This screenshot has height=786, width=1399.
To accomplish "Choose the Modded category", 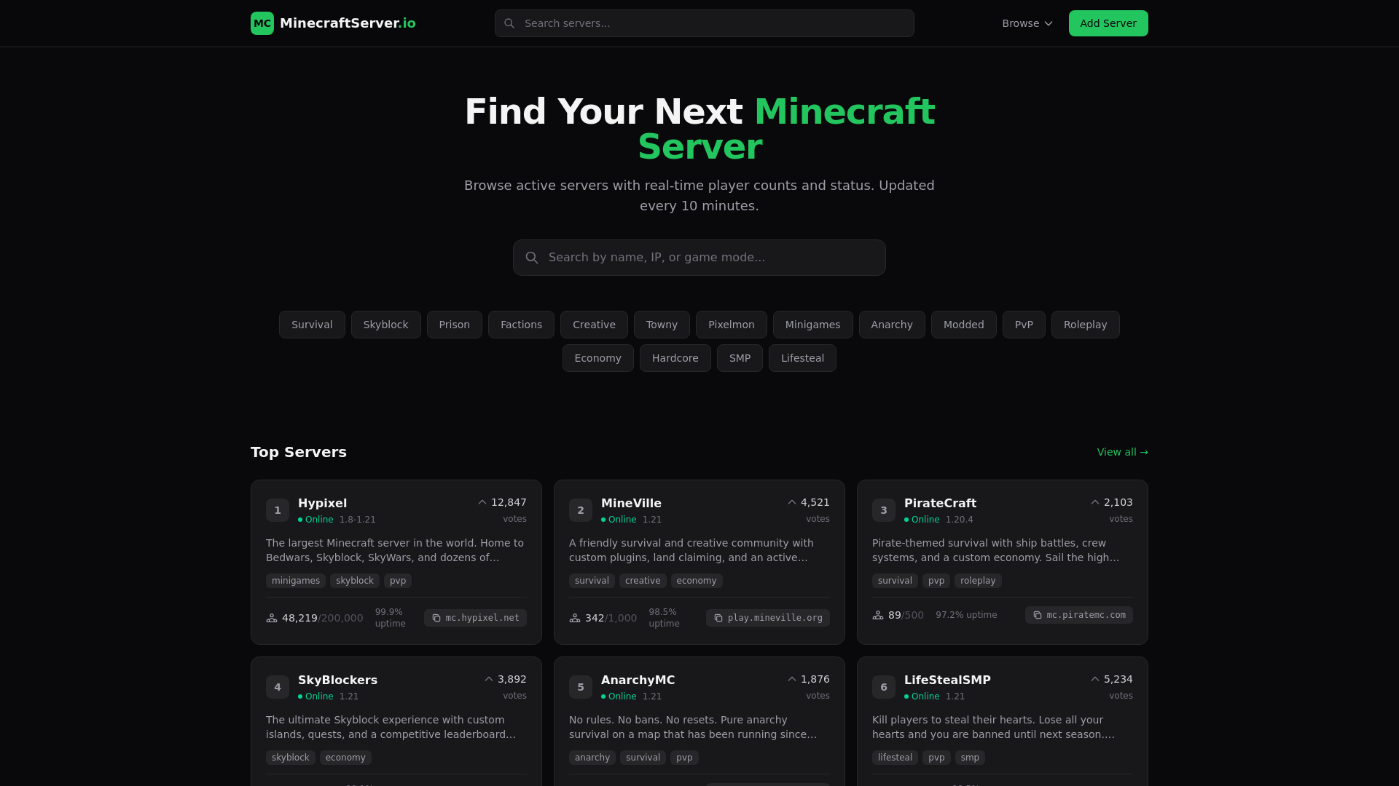I will (x=964, y=325).
